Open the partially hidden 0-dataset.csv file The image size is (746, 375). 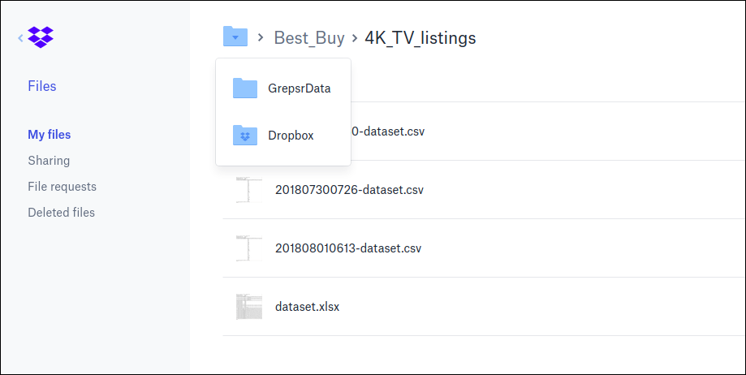tap(387, 131)
